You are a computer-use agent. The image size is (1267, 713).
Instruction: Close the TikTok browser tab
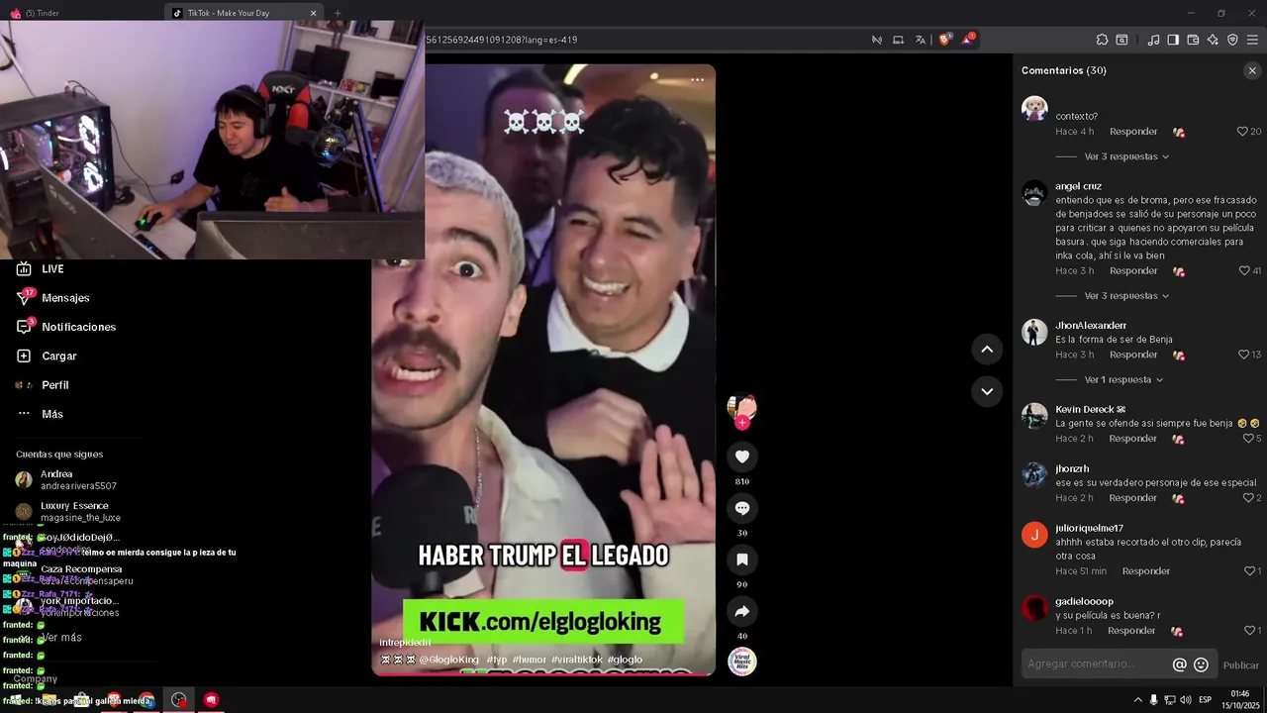(x=314, y=13)
